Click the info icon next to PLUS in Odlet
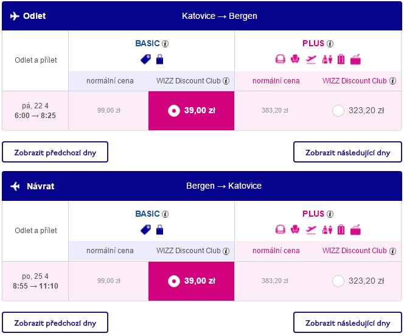The width and height of the screenshot is (404, 336). tap(330, 44)
